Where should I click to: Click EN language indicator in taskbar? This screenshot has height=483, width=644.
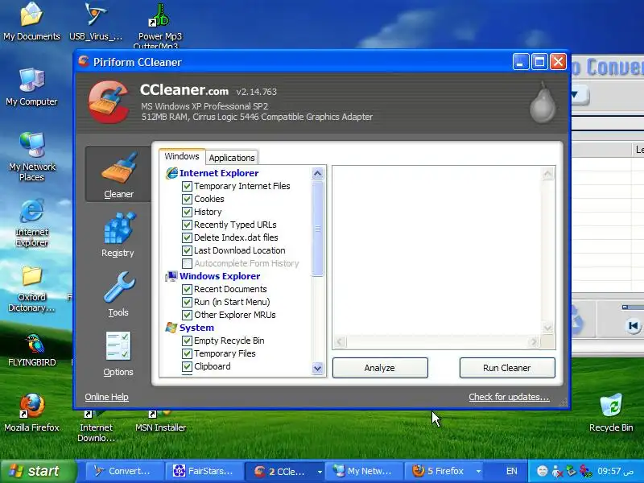(512, 471)
